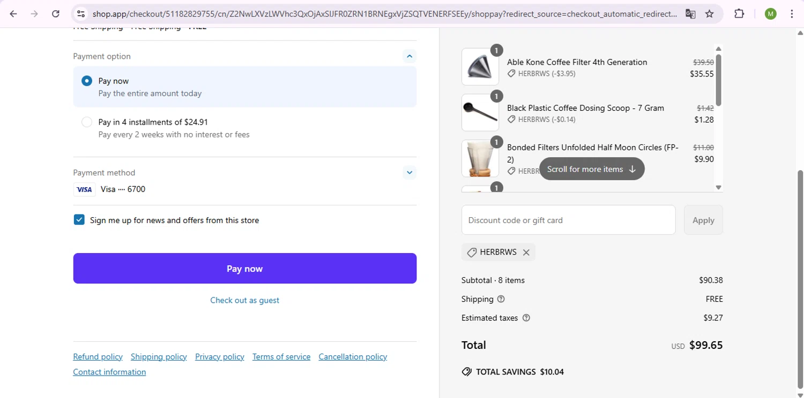Click the Apply discount button
This screenshot has height=398, width=804.
pos(703,220)
